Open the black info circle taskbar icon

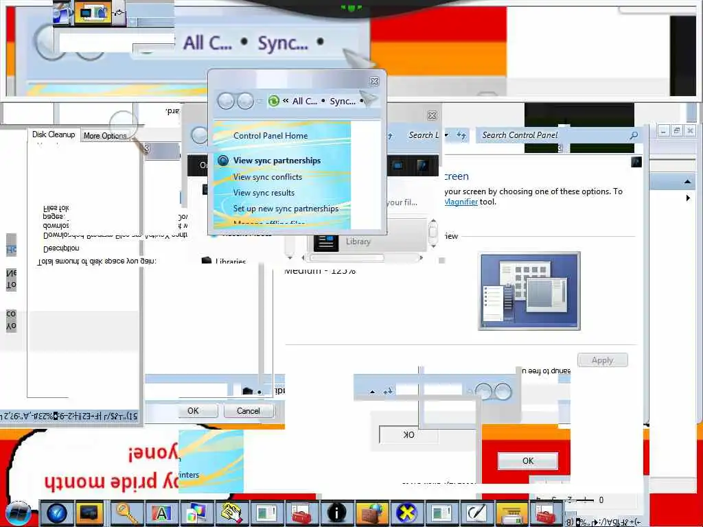point(336,513)
